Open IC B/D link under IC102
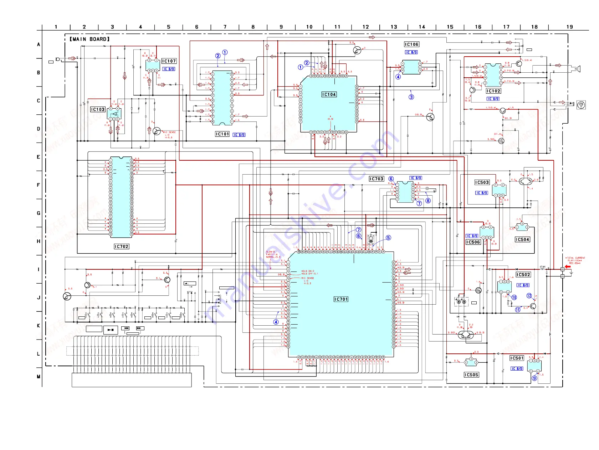Viewport: 599px width, 450px height. [493, 99]
